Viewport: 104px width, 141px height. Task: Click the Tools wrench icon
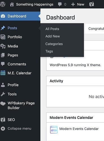coord(3,94)
